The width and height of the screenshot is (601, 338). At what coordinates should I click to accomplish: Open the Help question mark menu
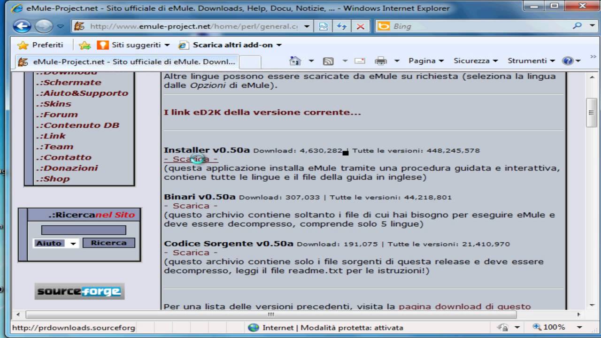[571, 61]
